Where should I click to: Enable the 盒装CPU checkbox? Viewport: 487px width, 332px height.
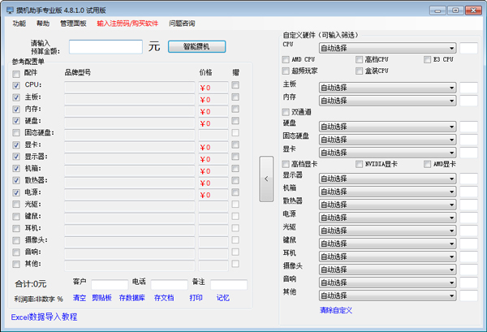pyautogui.click(x=359, y=71)
